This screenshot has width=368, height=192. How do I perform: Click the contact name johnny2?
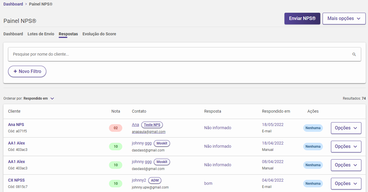(139, 180)
